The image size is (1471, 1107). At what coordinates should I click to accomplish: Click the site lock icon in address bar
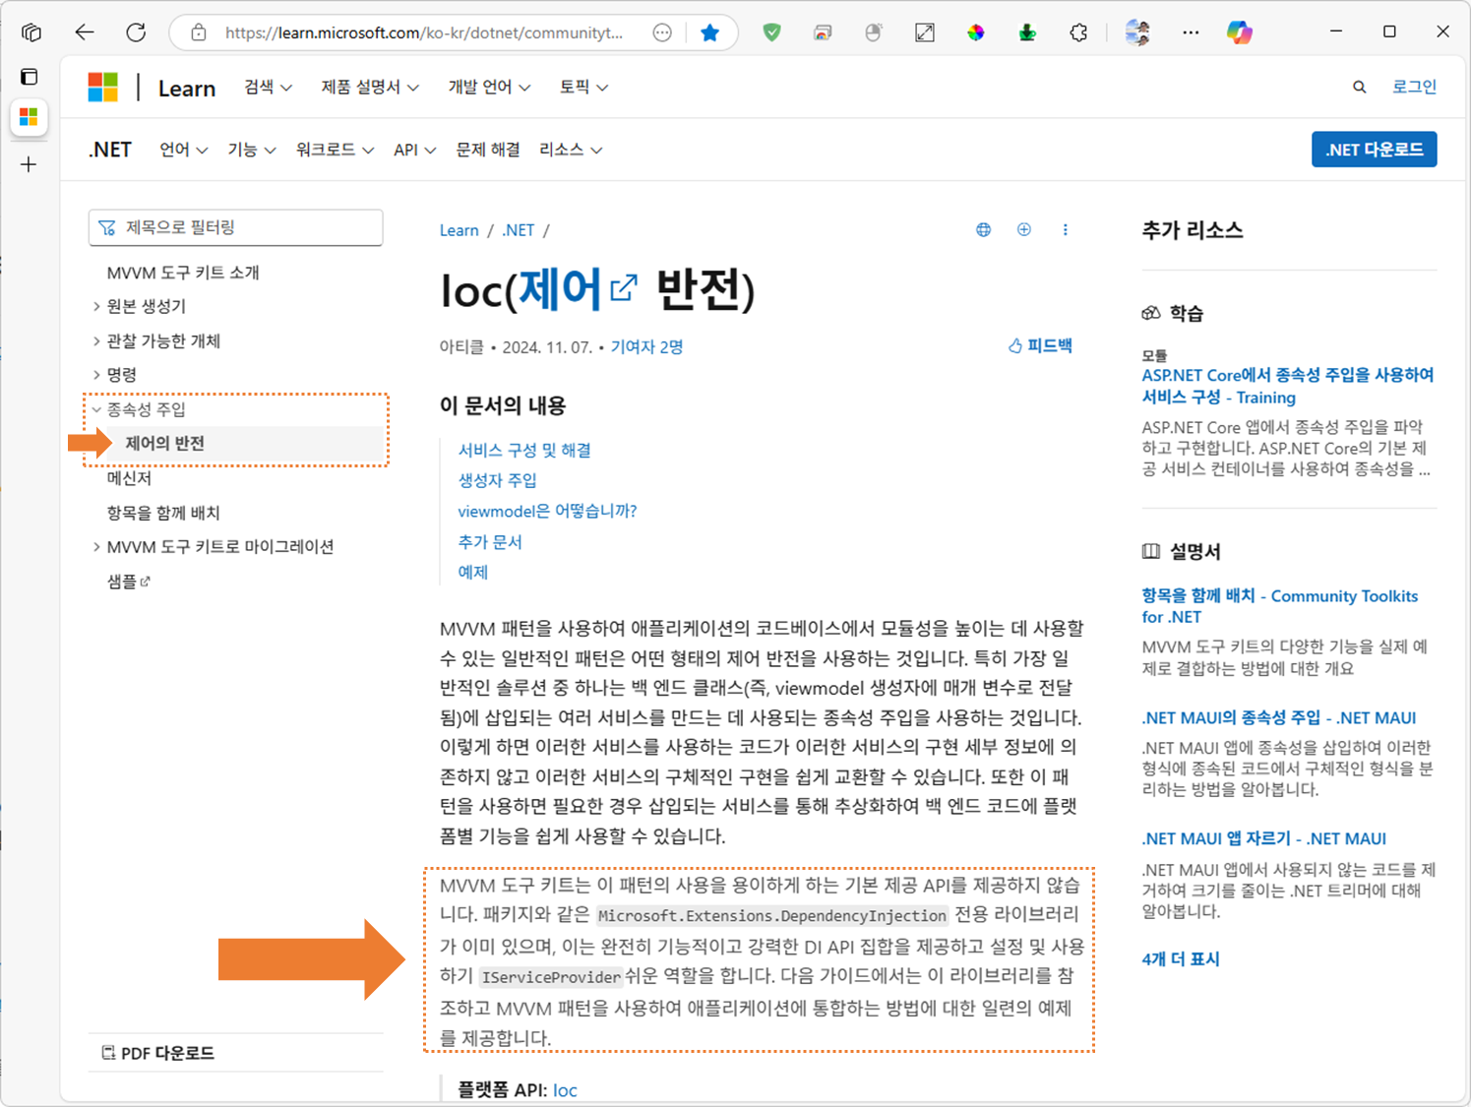(199, 32)
